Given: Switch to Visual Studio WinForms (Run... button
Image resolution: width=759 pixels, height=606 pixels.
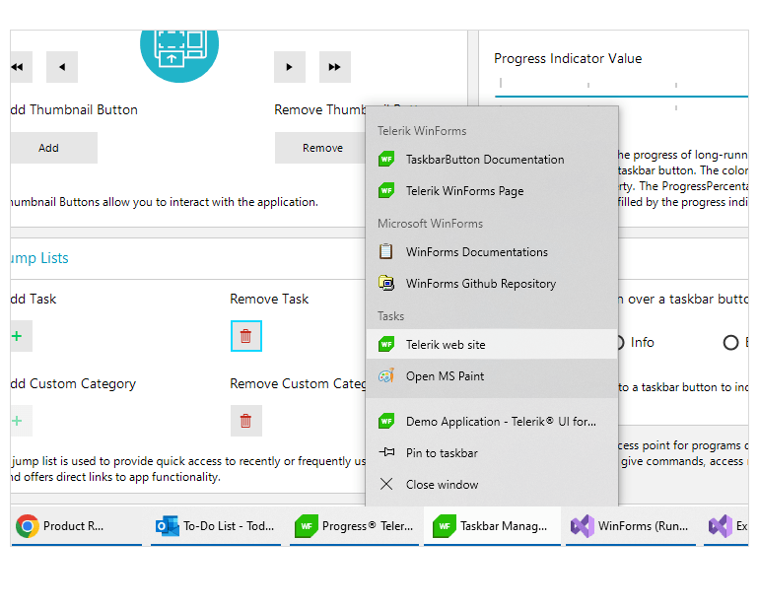Looking at the screenshot, I should 631,526.
